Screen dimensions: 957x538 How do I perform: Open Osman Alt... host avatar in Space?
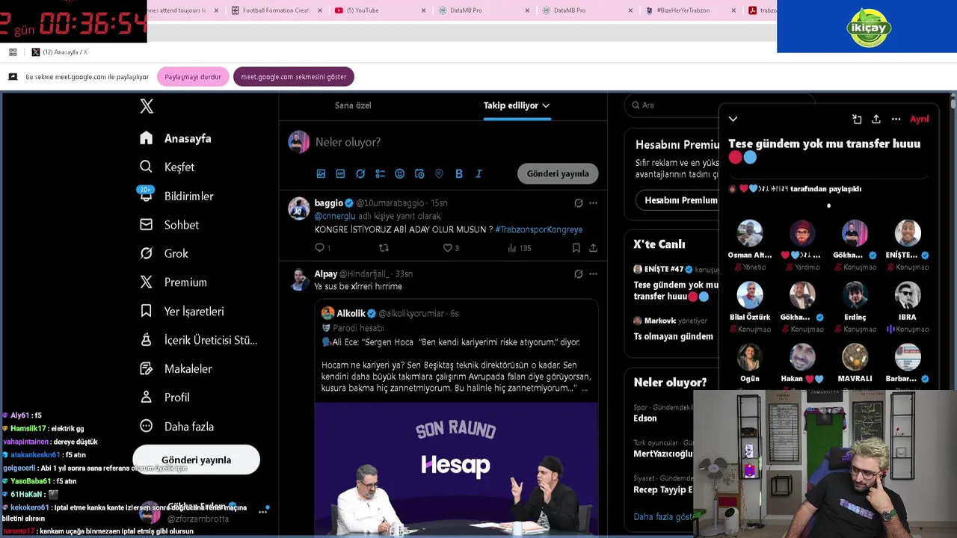pyautogui.click(x=750, y=233)
